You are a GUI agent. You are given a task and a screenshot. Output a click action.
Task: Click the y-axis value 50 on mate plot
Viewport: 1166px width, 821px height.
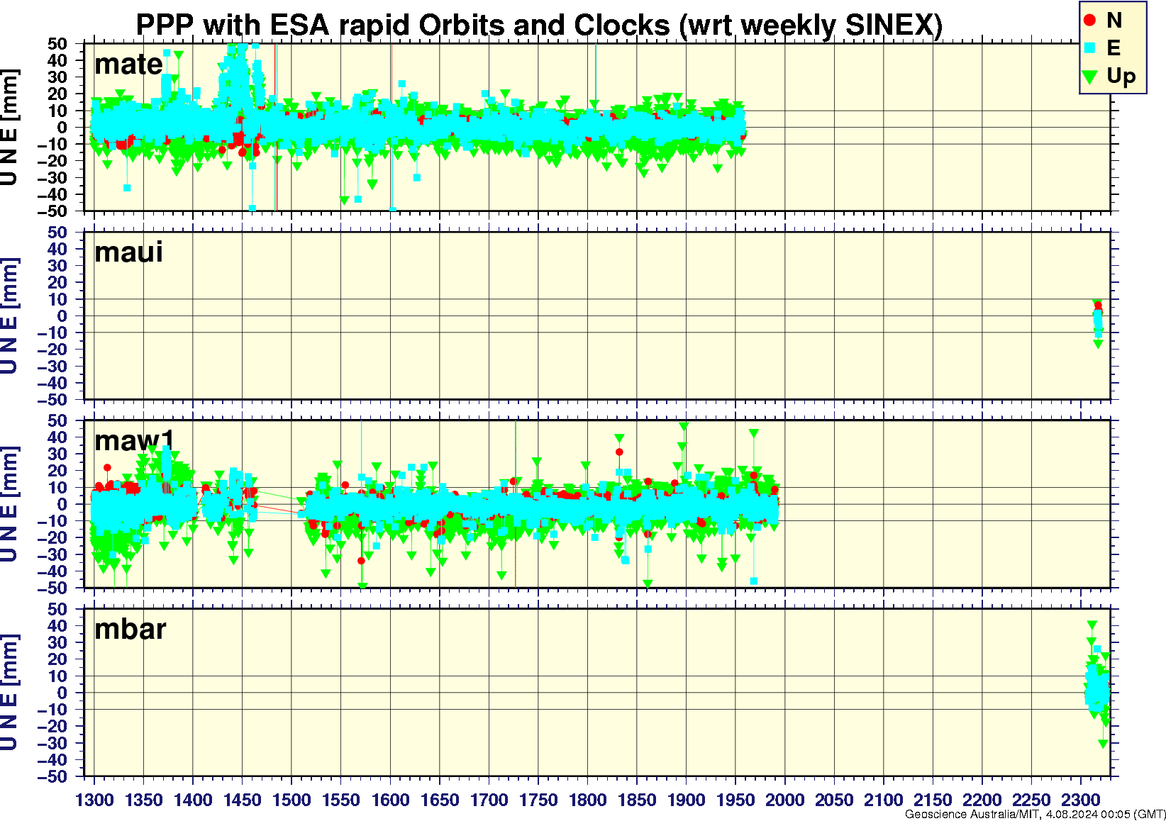(57, 44)
